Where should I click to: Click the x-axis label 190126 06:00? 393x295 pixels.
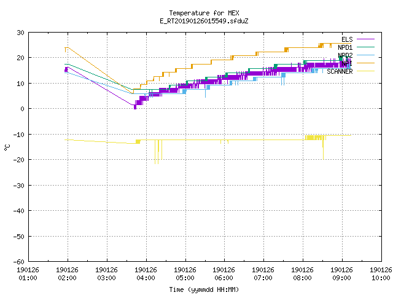pos(224,273)
